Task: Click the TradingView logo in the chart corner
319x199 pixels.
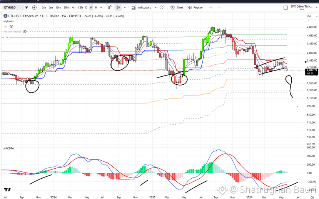Action: pyautogui.click(x=7, y=190)
